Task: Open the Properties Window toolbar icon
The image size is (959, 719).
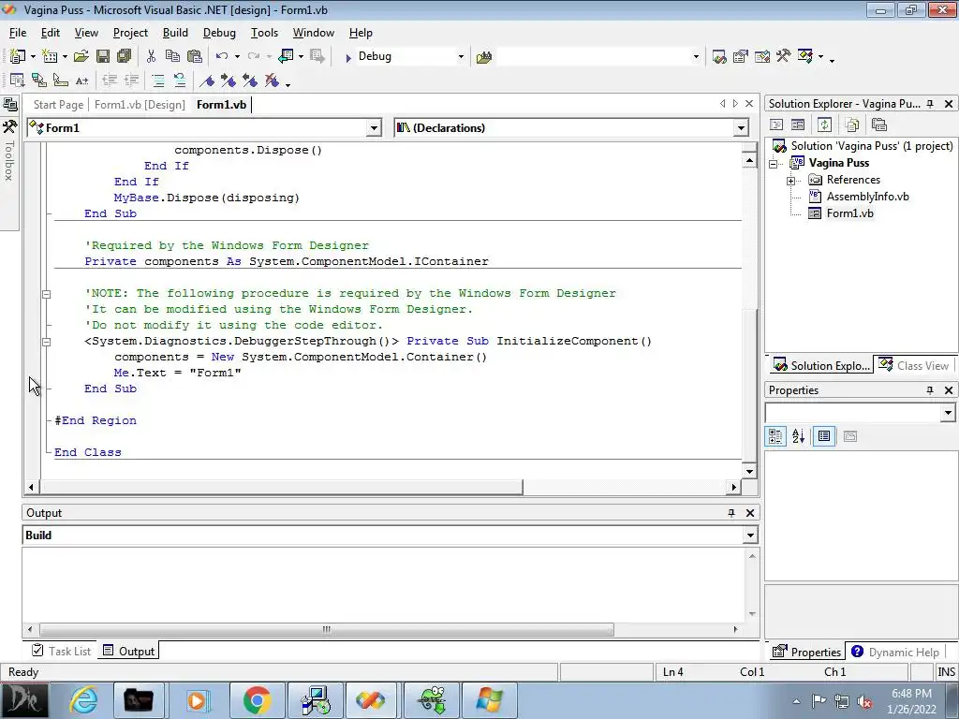Action: (x=741, y=57)
